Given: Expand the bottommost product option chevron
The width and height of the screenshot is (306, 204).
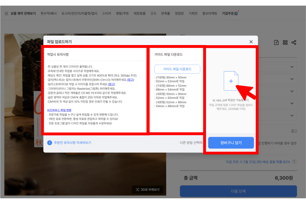Looking at the screenshot, I should click(292, 116).
